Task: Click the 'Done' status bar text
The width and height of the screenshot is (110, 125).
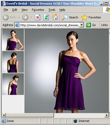Action: 10,121
